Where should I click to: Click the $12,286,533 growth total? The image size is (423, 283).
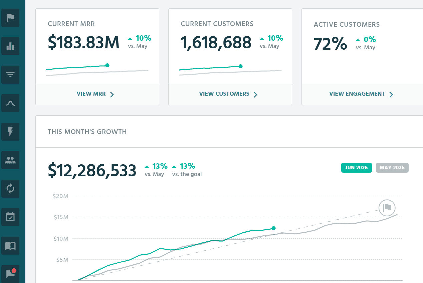92,170
